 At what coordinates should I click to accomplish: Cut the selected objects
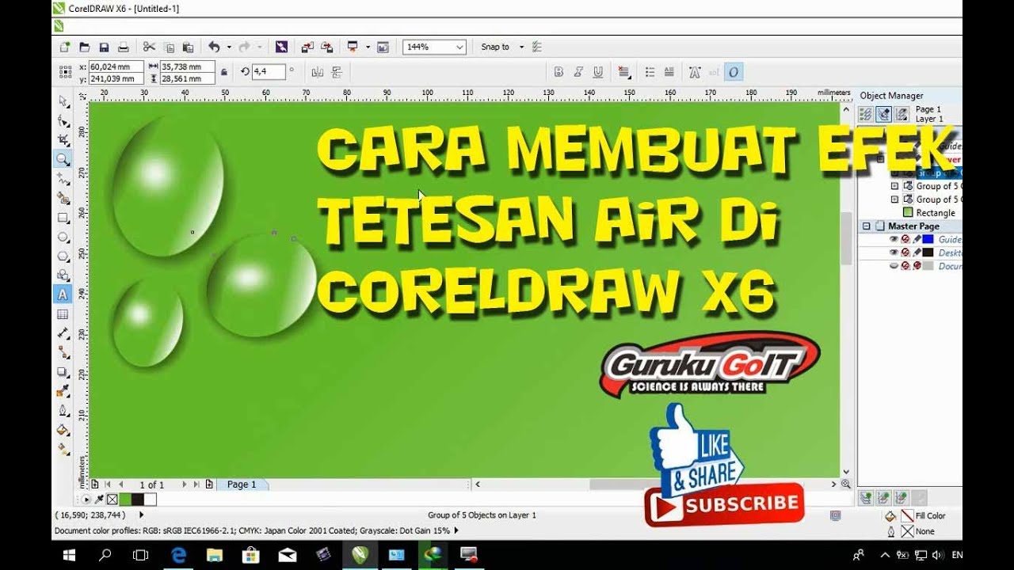point(149,47)
